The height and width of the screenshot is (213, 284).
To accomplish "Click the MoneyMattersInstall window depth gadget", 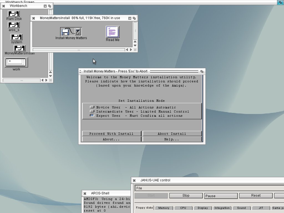I will [x=134, y=18].
